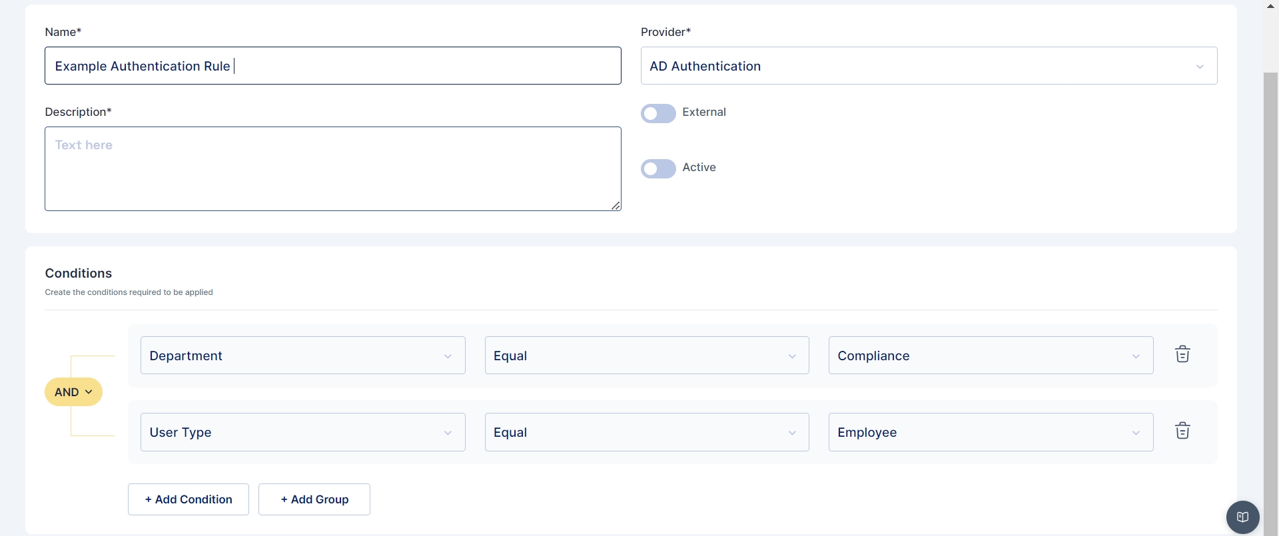Open the Compliance value dropdown
This screenshot has width=1279, height=536.
point(990,356)
